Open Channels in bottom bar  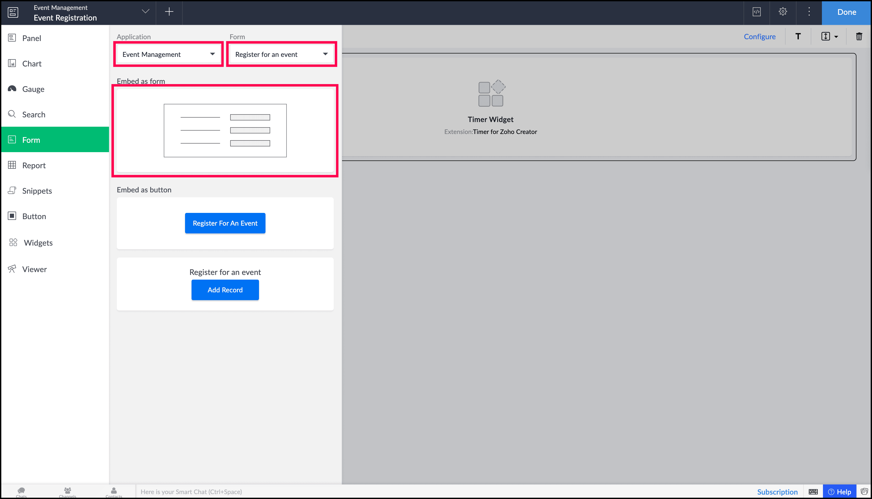coord(67,492)
